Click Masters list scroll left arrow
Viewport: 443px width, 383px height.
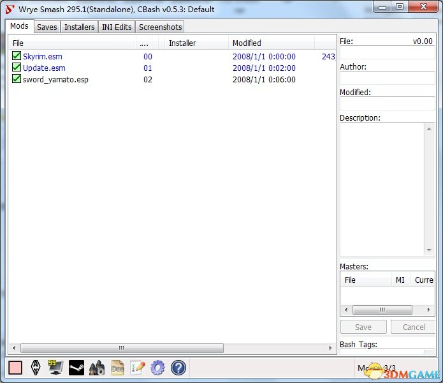(x=346, y=310)
